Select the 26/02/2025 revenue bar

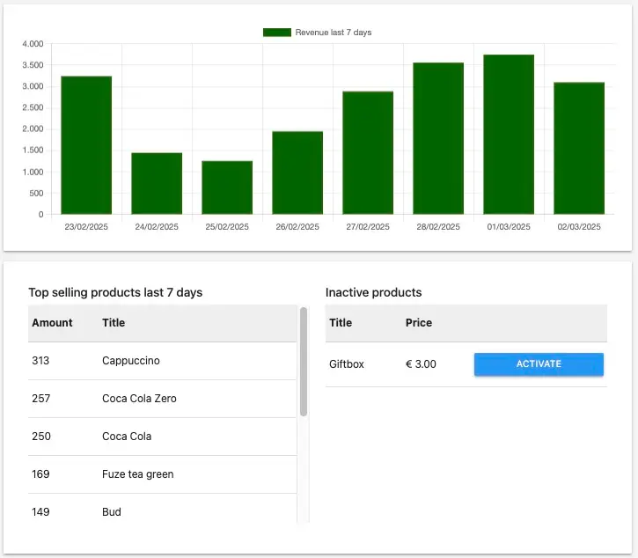point(297,173)
